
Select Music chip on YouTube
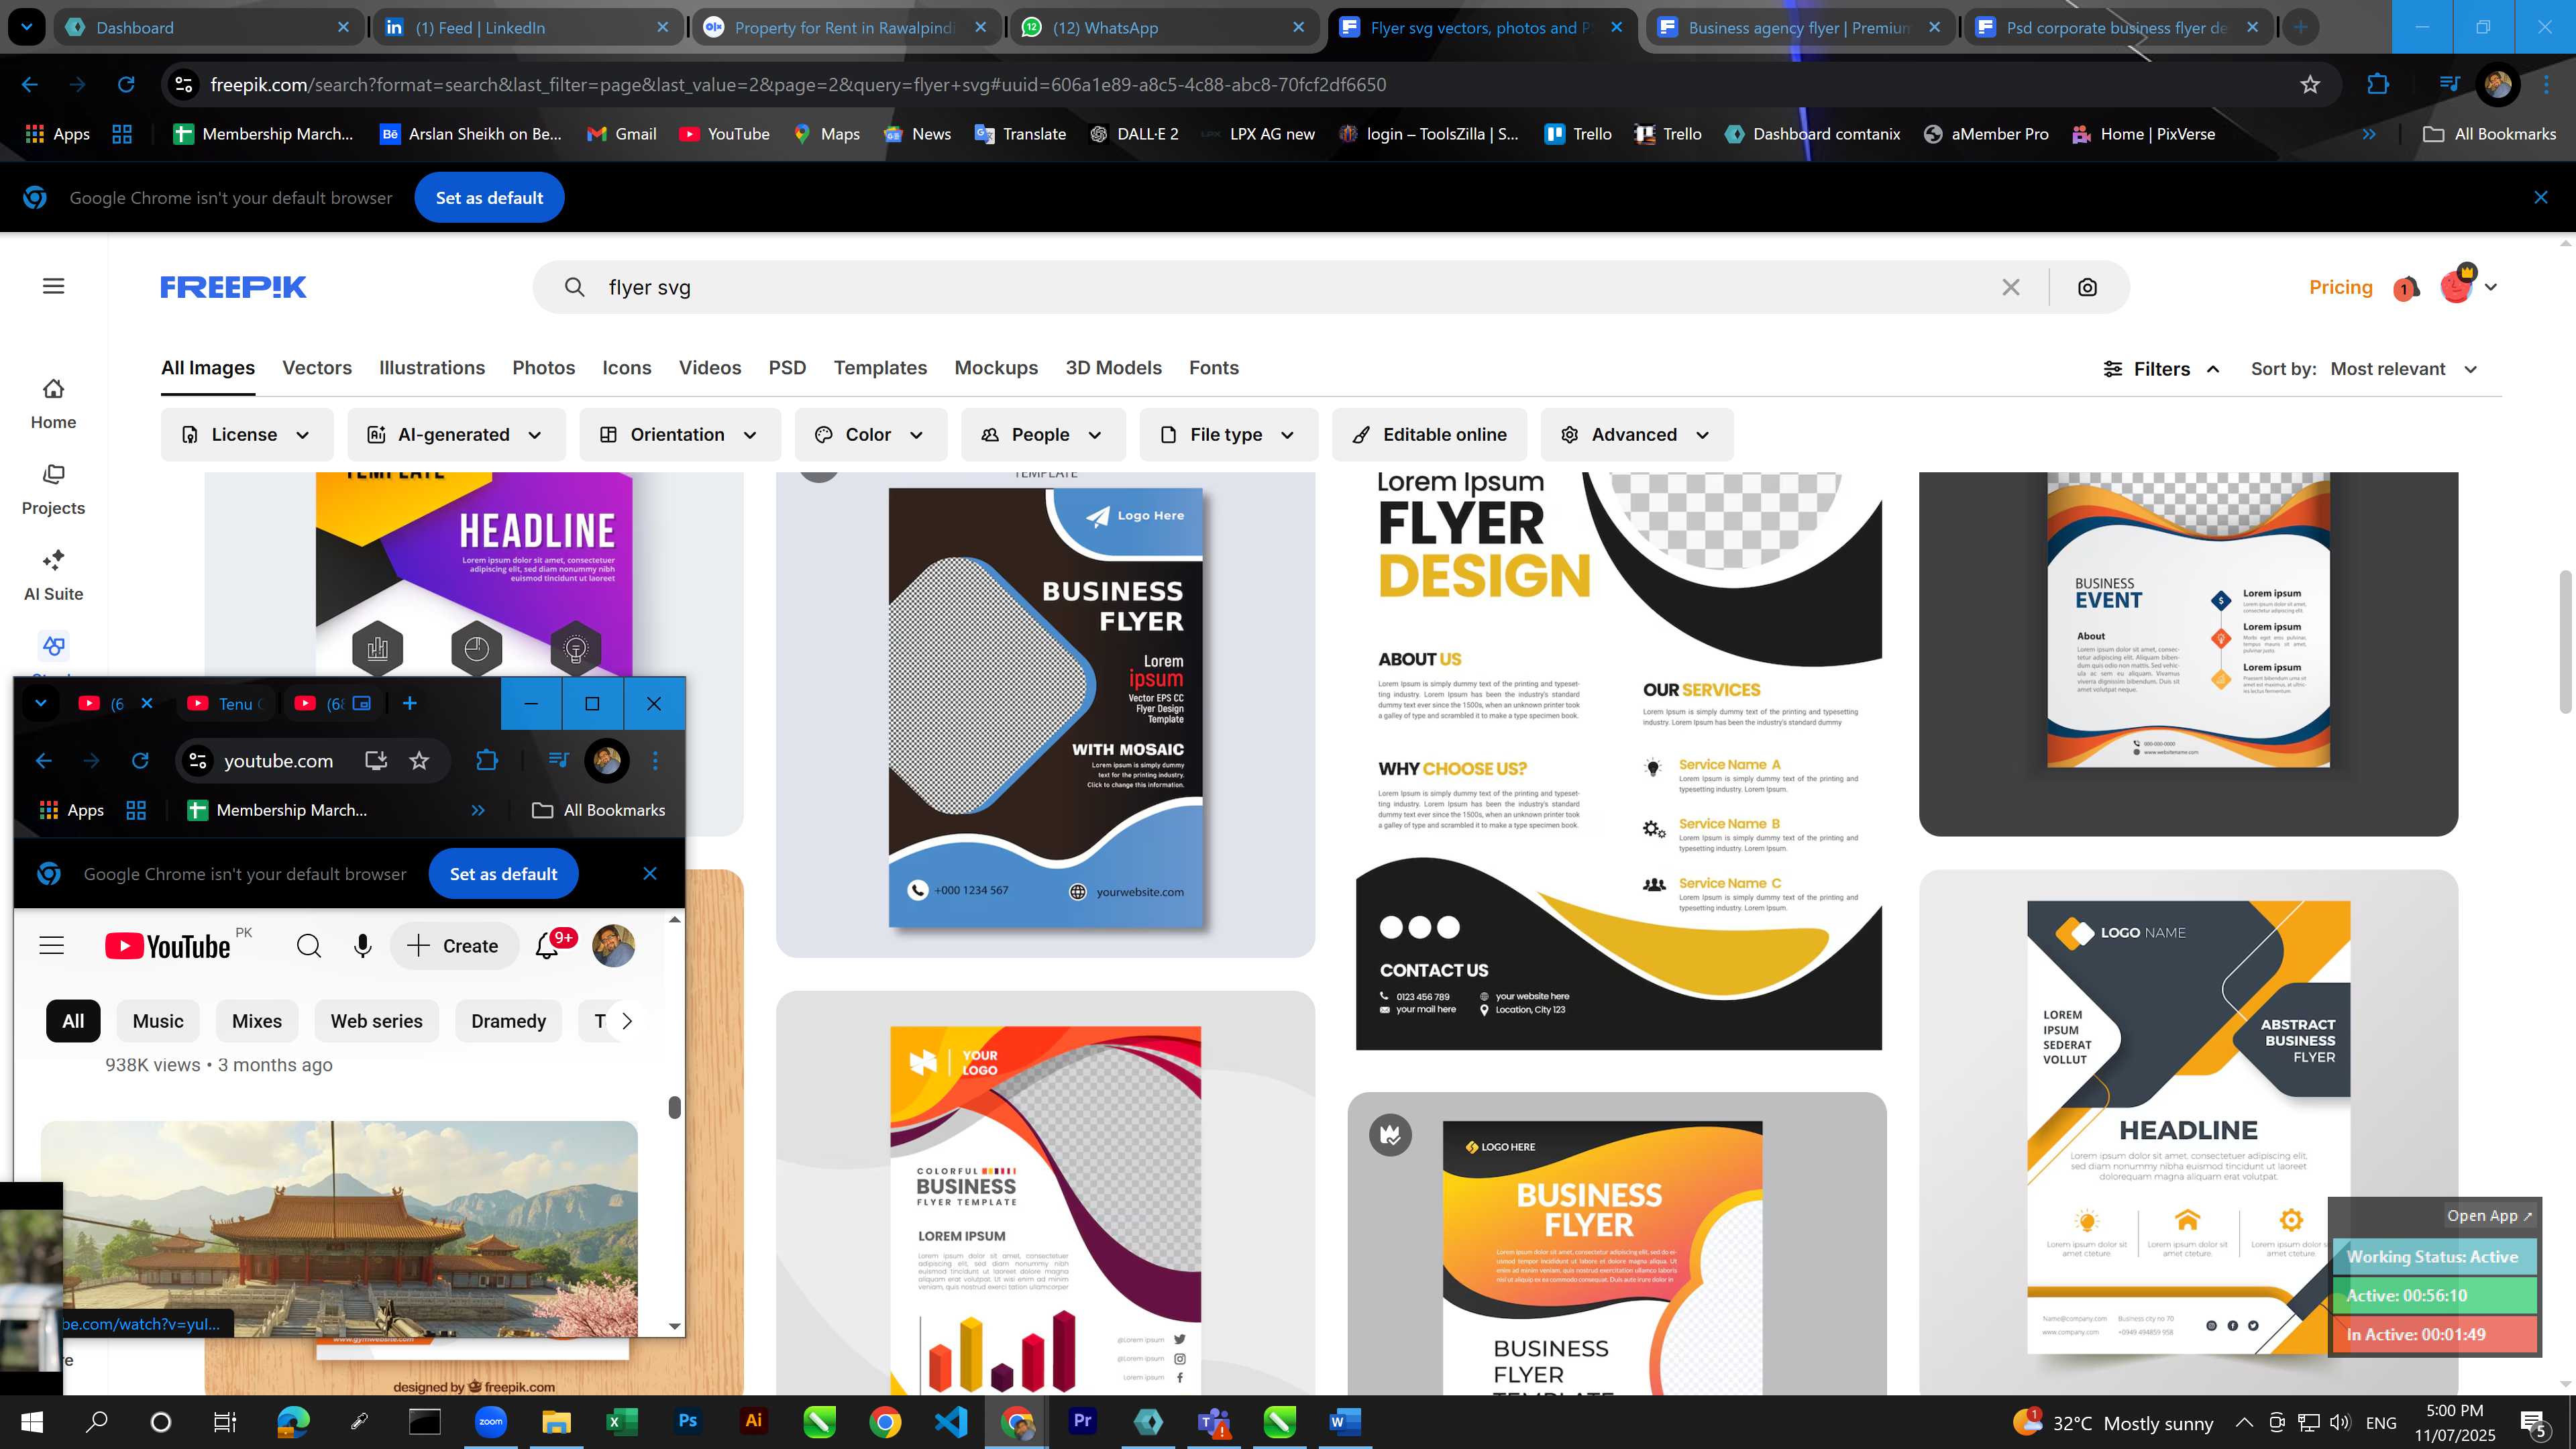158,1021
